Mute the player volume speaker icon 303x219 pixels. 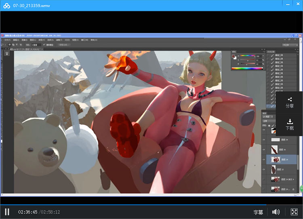[x=276, y=212]
